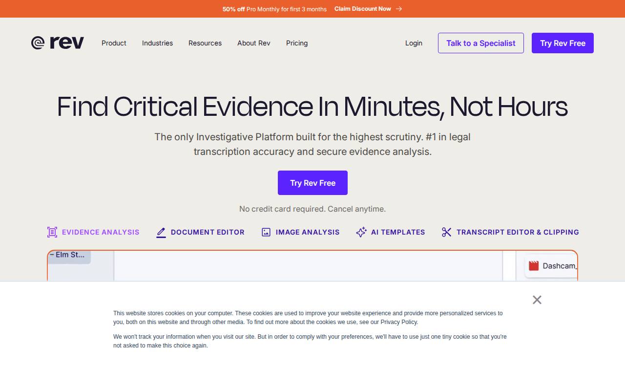Click the No credit card required text
625x391 pixels.
click(312, 209)
